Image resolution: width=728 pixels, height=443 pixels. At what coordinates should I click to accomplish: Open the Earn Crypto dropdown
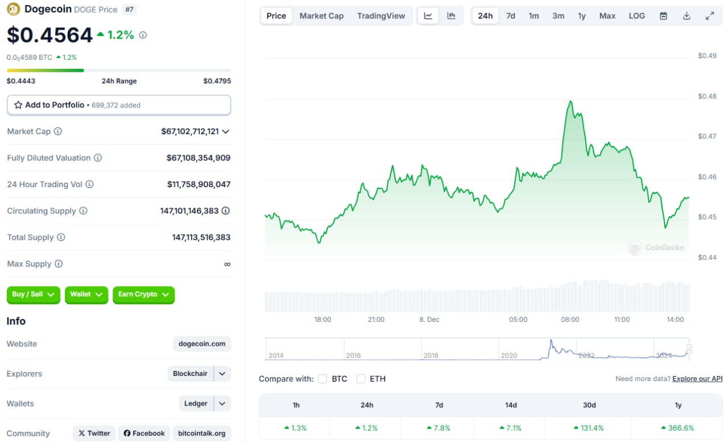coord(144,295)
